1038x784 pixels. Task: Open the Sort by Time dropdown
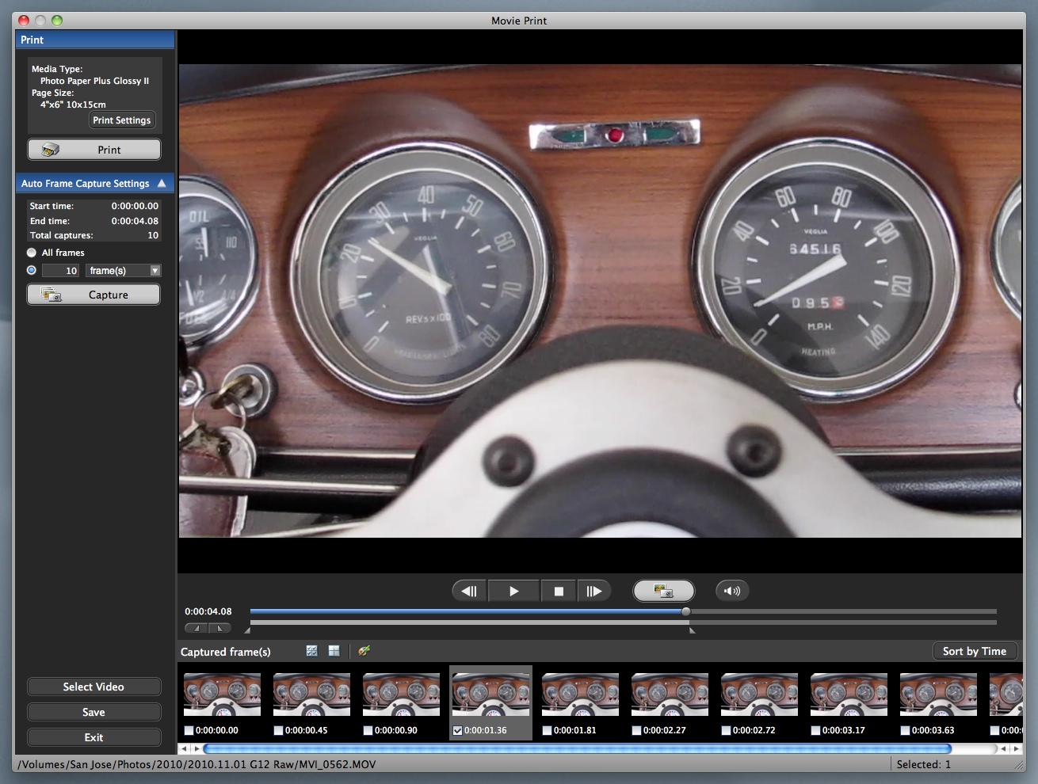[x=974, y=651]
